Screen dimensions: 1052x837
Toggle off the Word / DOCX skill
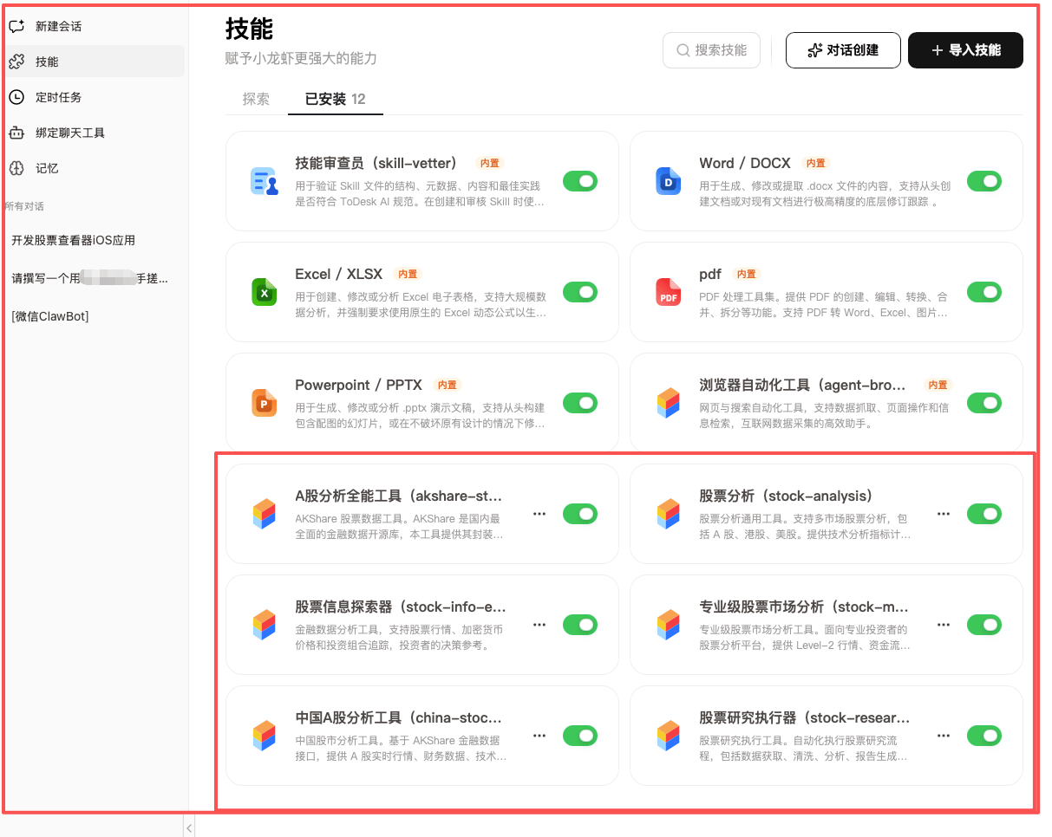pos(984,181)
